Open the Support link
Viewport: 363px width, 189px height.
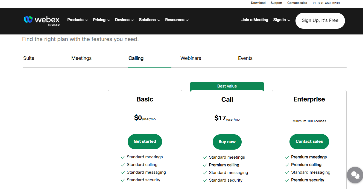tap(276, 3)
